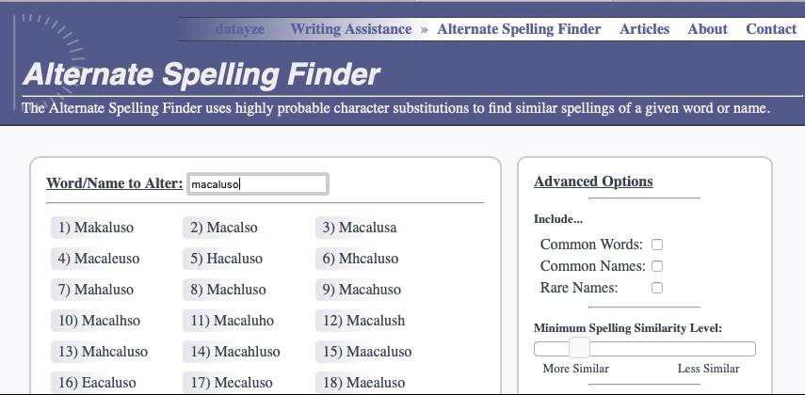Navigate to the Contact page

tap(771, 29)
